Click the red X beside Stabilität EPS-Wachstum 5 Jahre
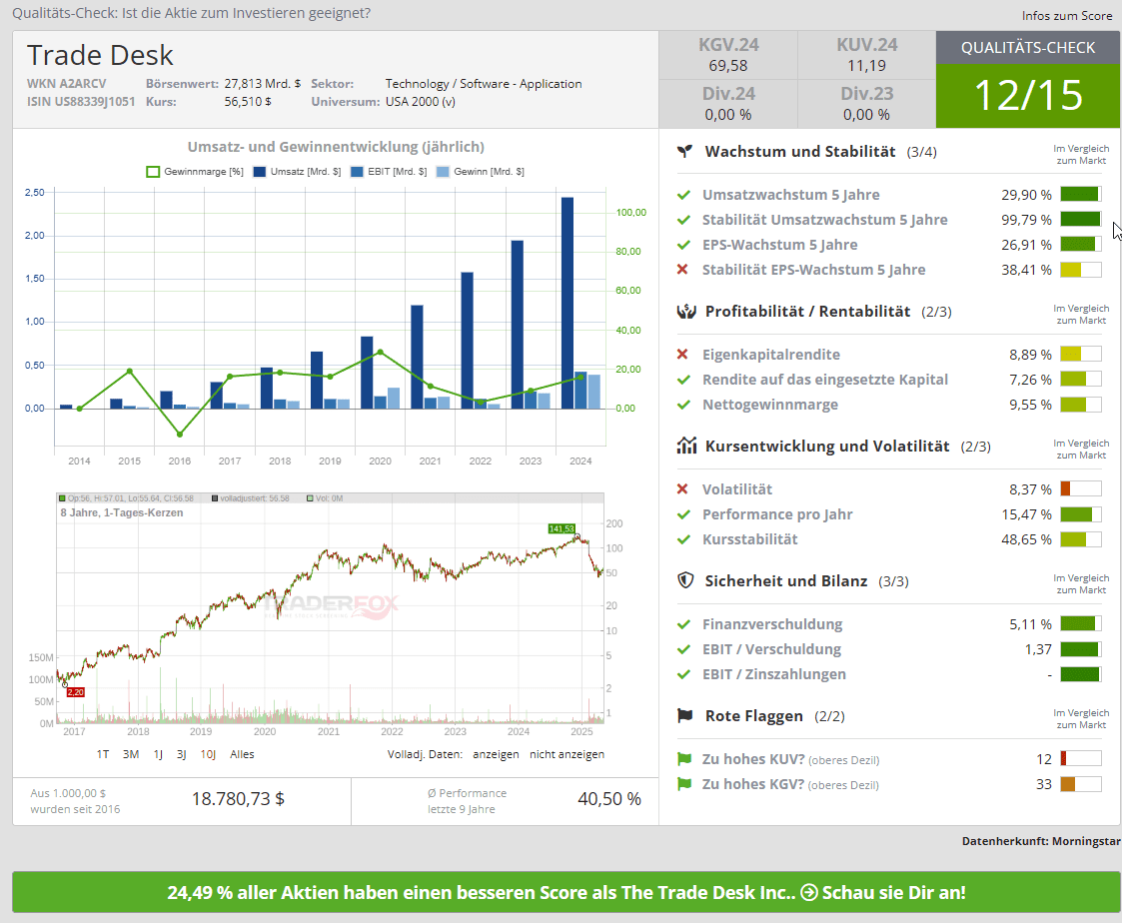The image size is (1122, 923). [x=682, y=270]
